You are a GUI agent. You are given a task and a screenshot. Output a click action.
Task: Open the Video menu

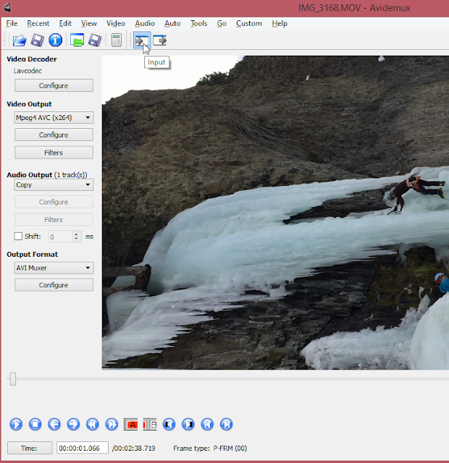tap(116, 23)
